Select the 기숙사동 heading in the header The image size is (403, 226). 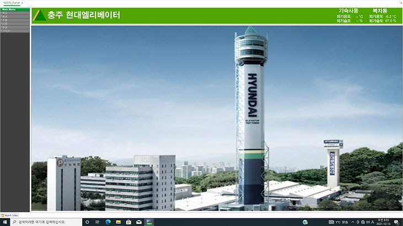click(348, 11)
